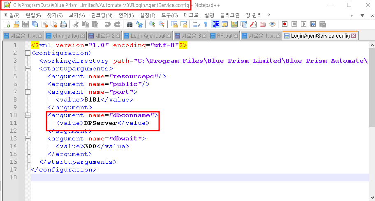Open the Document Map icon
375x201 pixels.
tap(234, 24)
